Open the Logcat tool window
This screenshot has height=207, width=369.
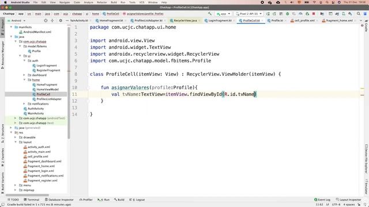click(137, 200)
